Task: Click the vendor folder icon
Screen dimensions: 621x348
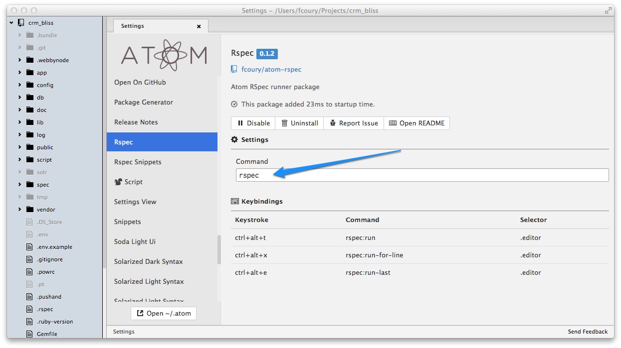Action: tap(29, 209)
